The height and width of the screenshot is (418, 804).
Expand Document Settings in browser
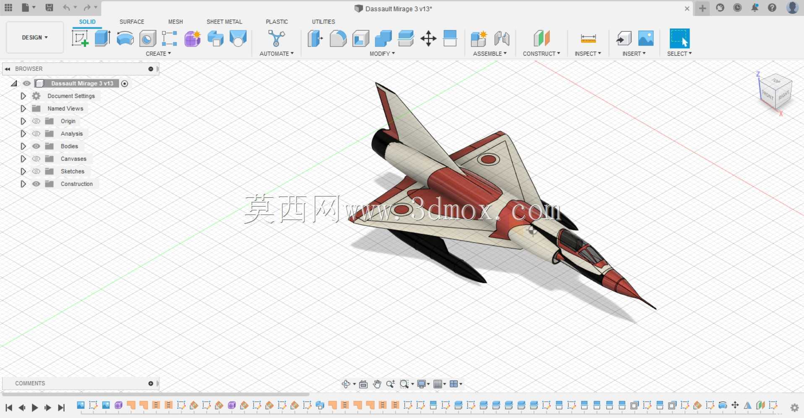[x=23, y=96]
